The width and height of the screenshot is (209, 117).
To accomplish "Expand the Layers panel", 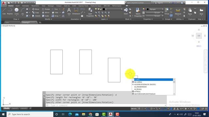I will [104, 19].
